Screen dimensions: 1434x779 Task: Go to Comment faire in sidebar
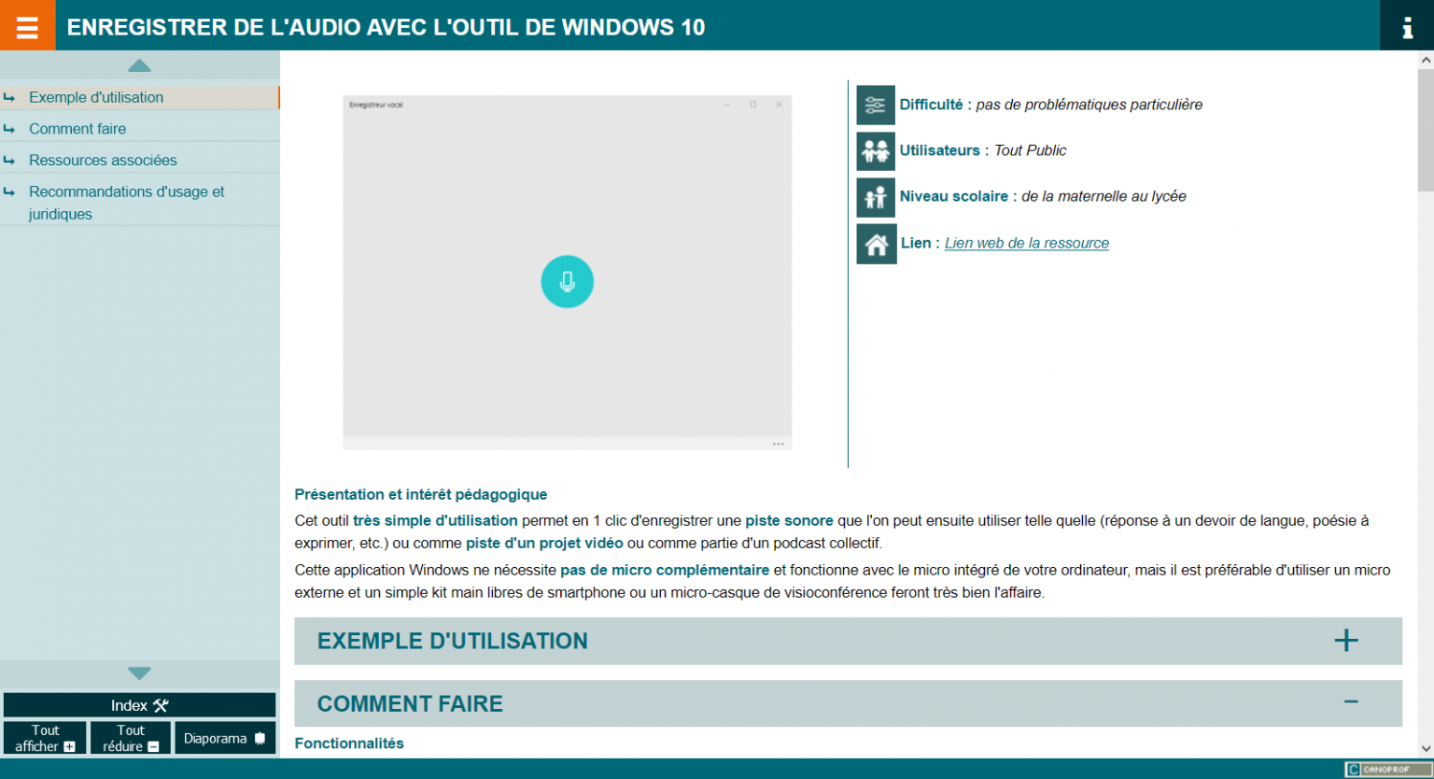coord(77,129)
